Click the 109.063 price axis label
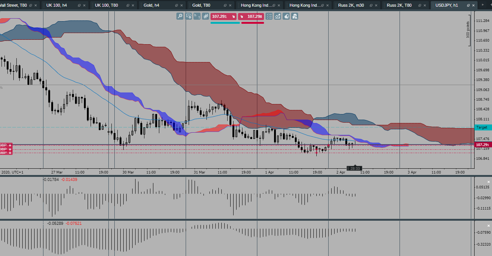This screenshot has height=256, width=492. pyautogui.click(x=482, y=90)
